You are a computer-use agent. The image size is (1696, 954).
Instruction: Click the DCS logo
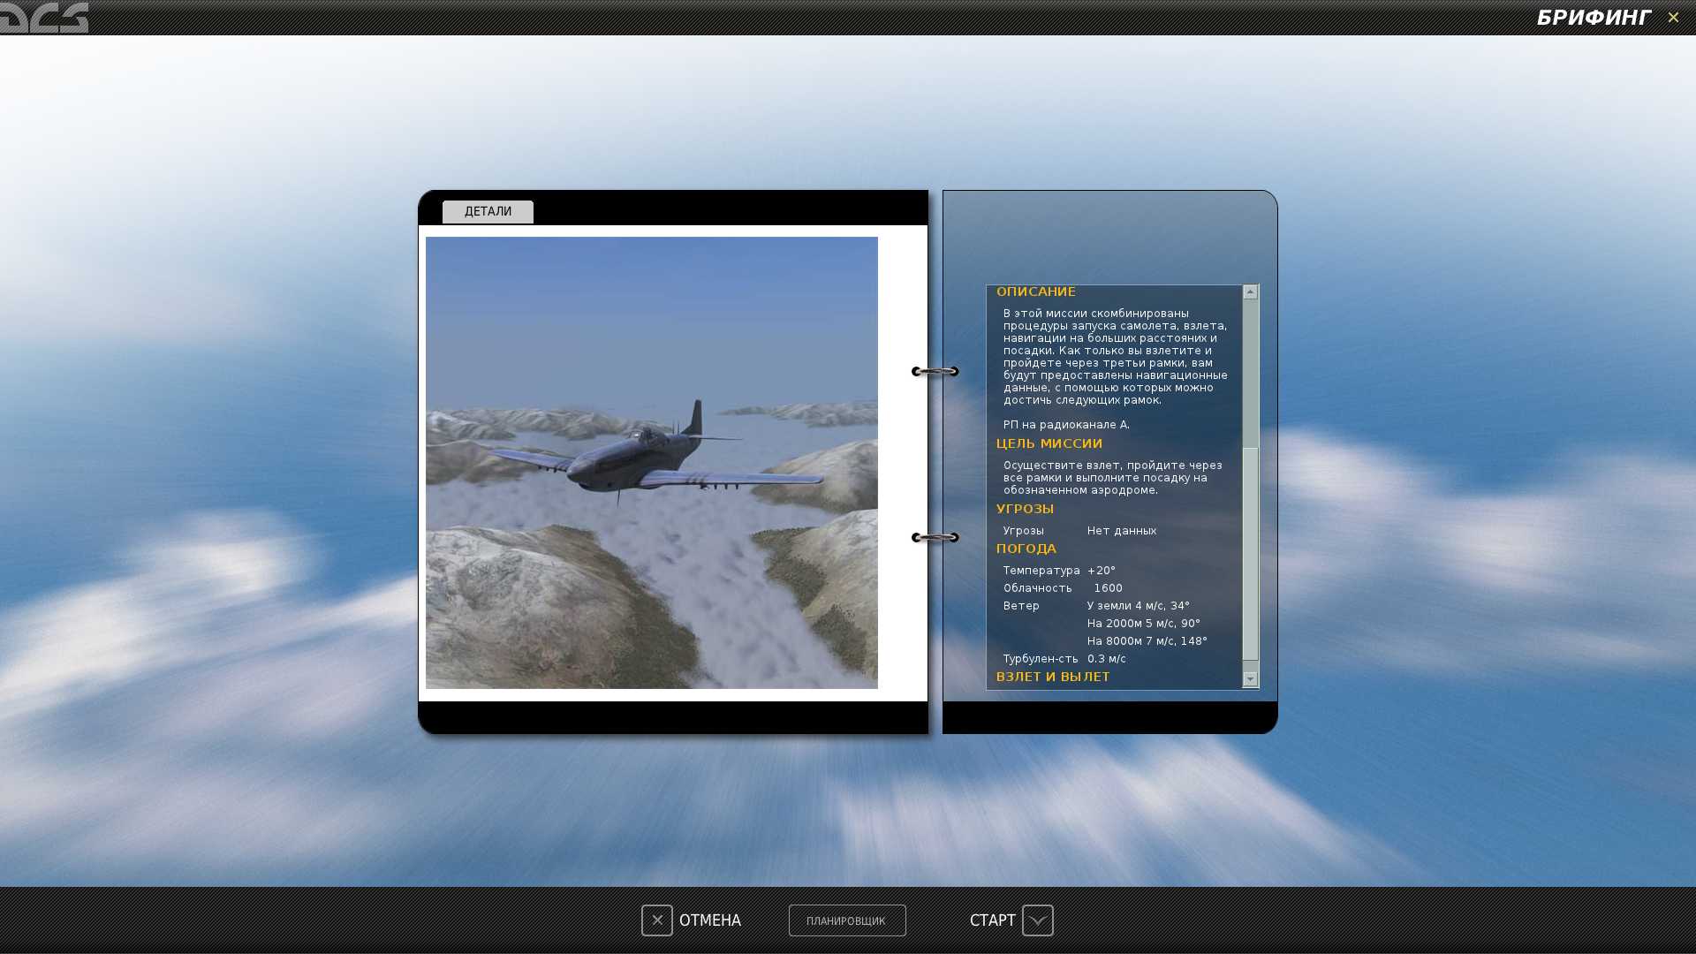pyautogui.click(x=44, y=17)
